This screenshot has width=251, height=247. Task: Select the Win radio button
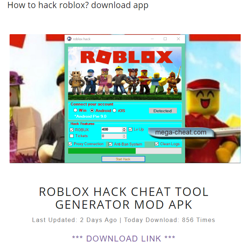[76, 110]
